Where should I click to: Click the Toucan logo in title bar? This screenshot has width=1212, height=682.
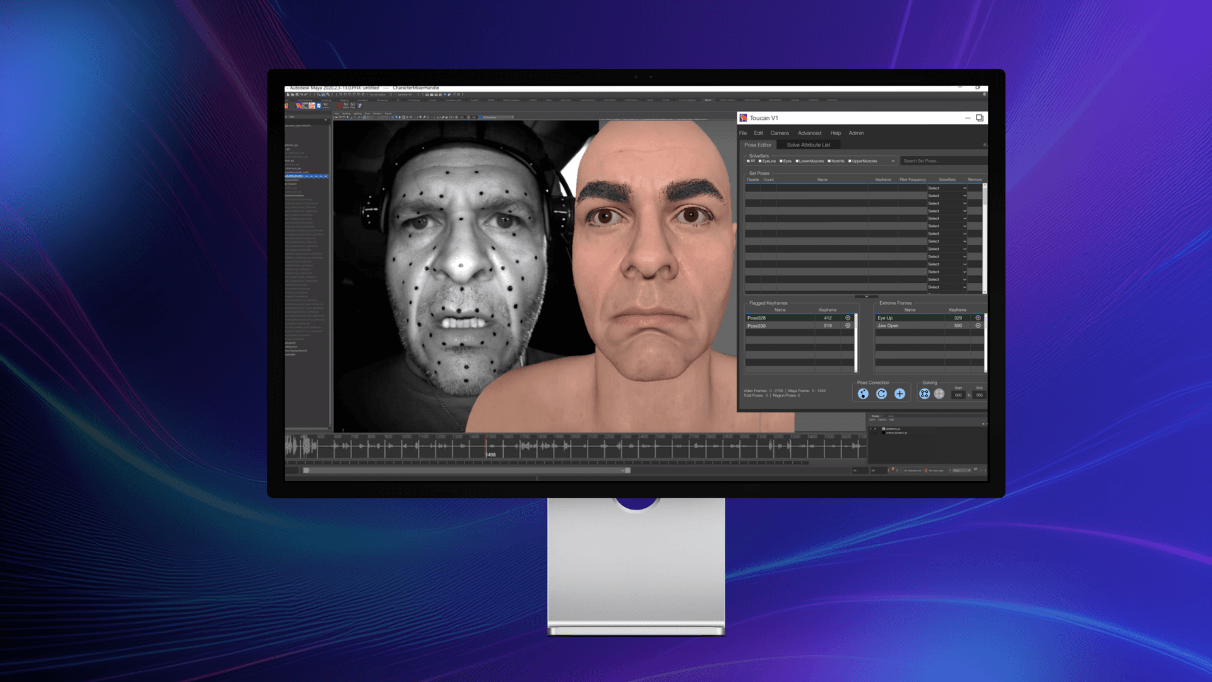(744, 118)
